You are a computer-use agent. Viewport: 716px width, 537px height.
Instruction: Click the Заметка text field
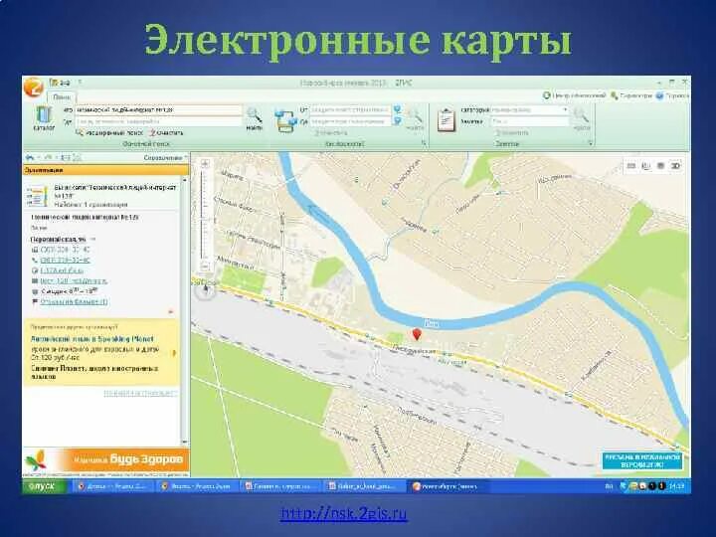coord(529,121)
